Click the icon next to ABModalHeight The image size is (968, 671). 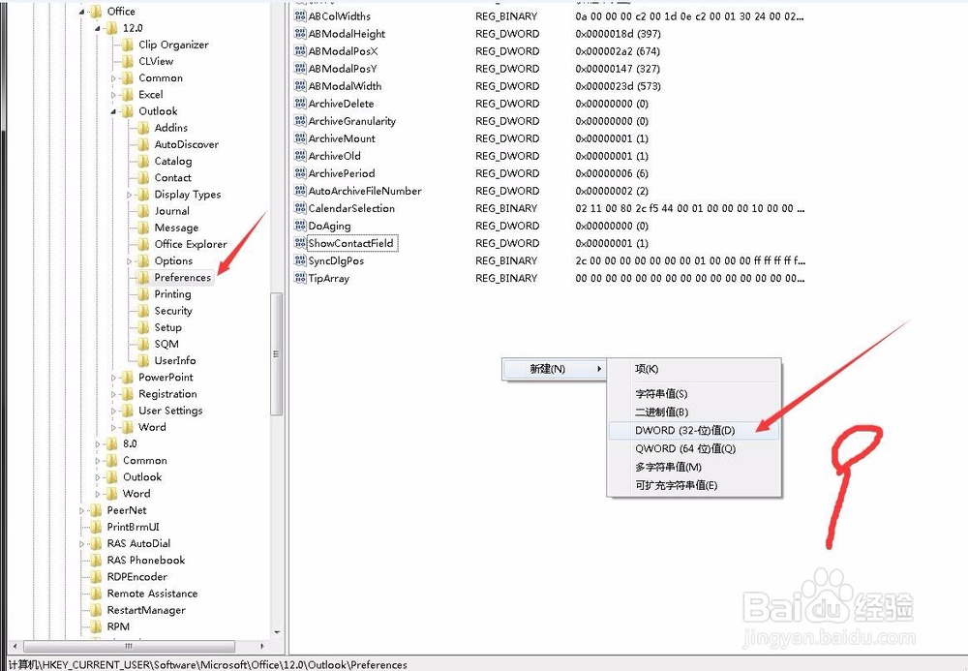tap(299, 35)
